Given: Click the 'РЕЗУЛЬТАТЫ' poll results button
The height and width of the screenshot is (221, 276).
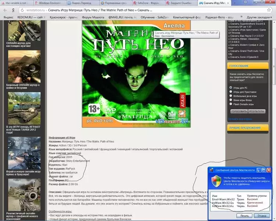Looking at the screenshot, I should 256,111.
